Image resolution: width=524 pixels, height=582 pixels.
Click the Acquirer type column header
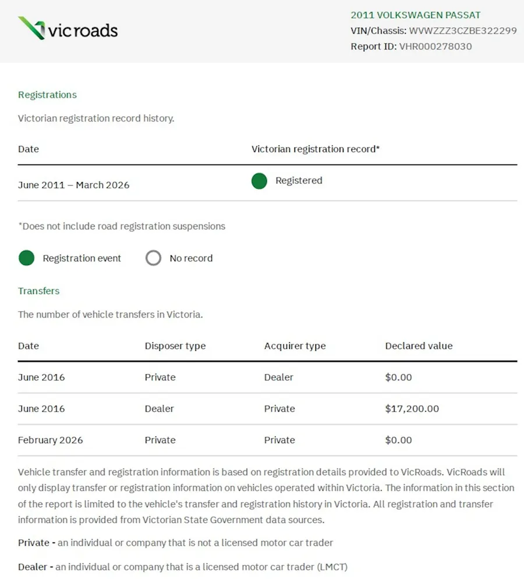coord(295,346)
